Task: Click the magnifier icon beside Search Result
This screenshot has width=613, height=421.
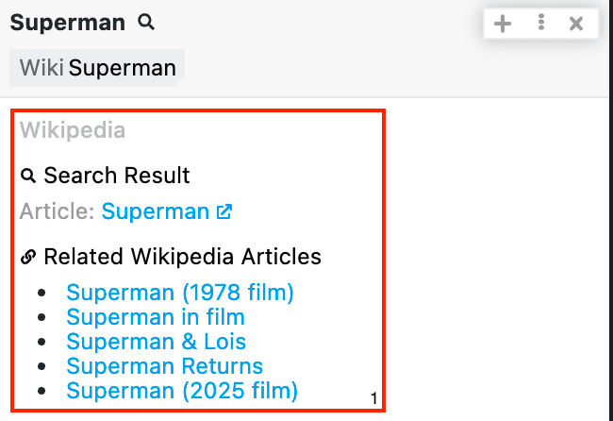Action: [28, 176]
